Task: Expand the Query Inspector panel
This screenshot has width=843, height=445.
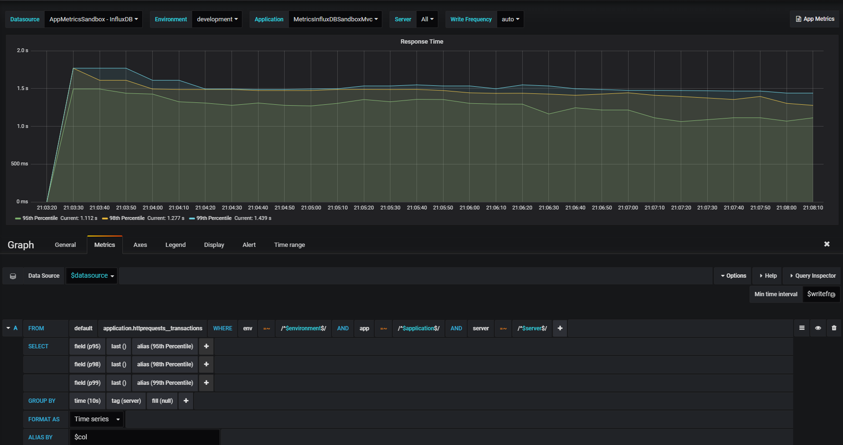Action: 811,275
